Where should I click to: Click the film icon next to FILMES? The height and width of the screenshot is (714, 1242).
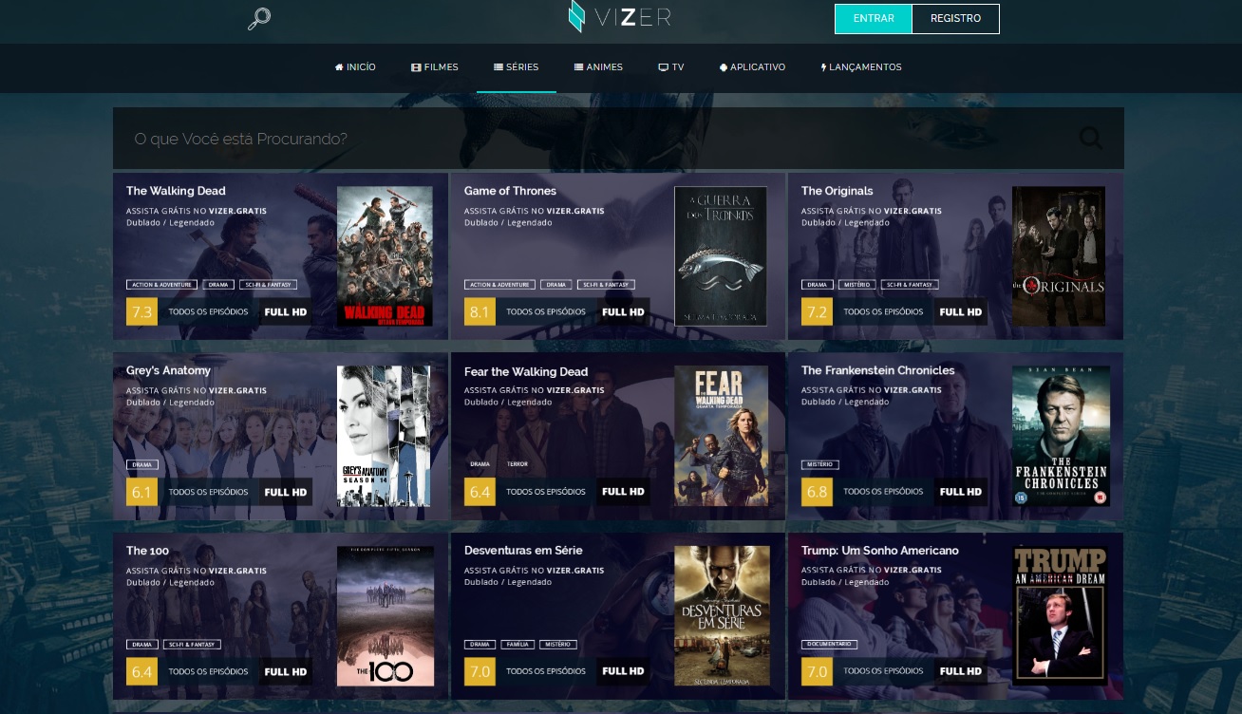(416, 66)
